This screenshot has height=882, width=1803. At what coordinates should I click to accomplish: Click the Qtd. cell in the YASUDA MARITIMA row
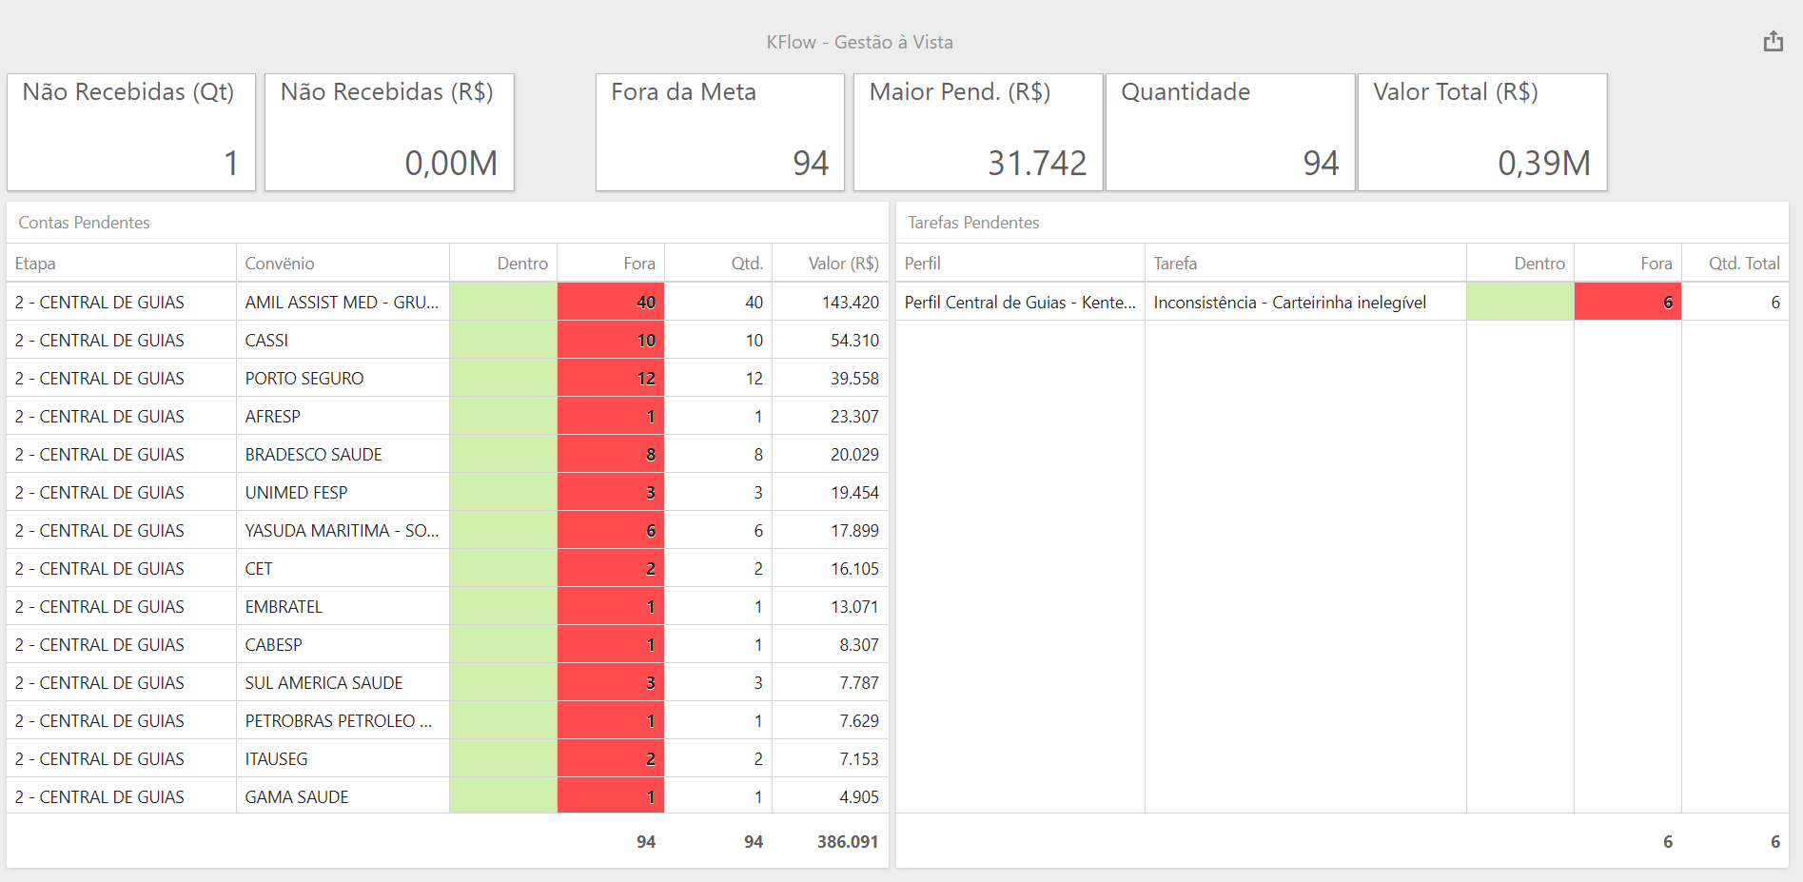click(718, 530)
